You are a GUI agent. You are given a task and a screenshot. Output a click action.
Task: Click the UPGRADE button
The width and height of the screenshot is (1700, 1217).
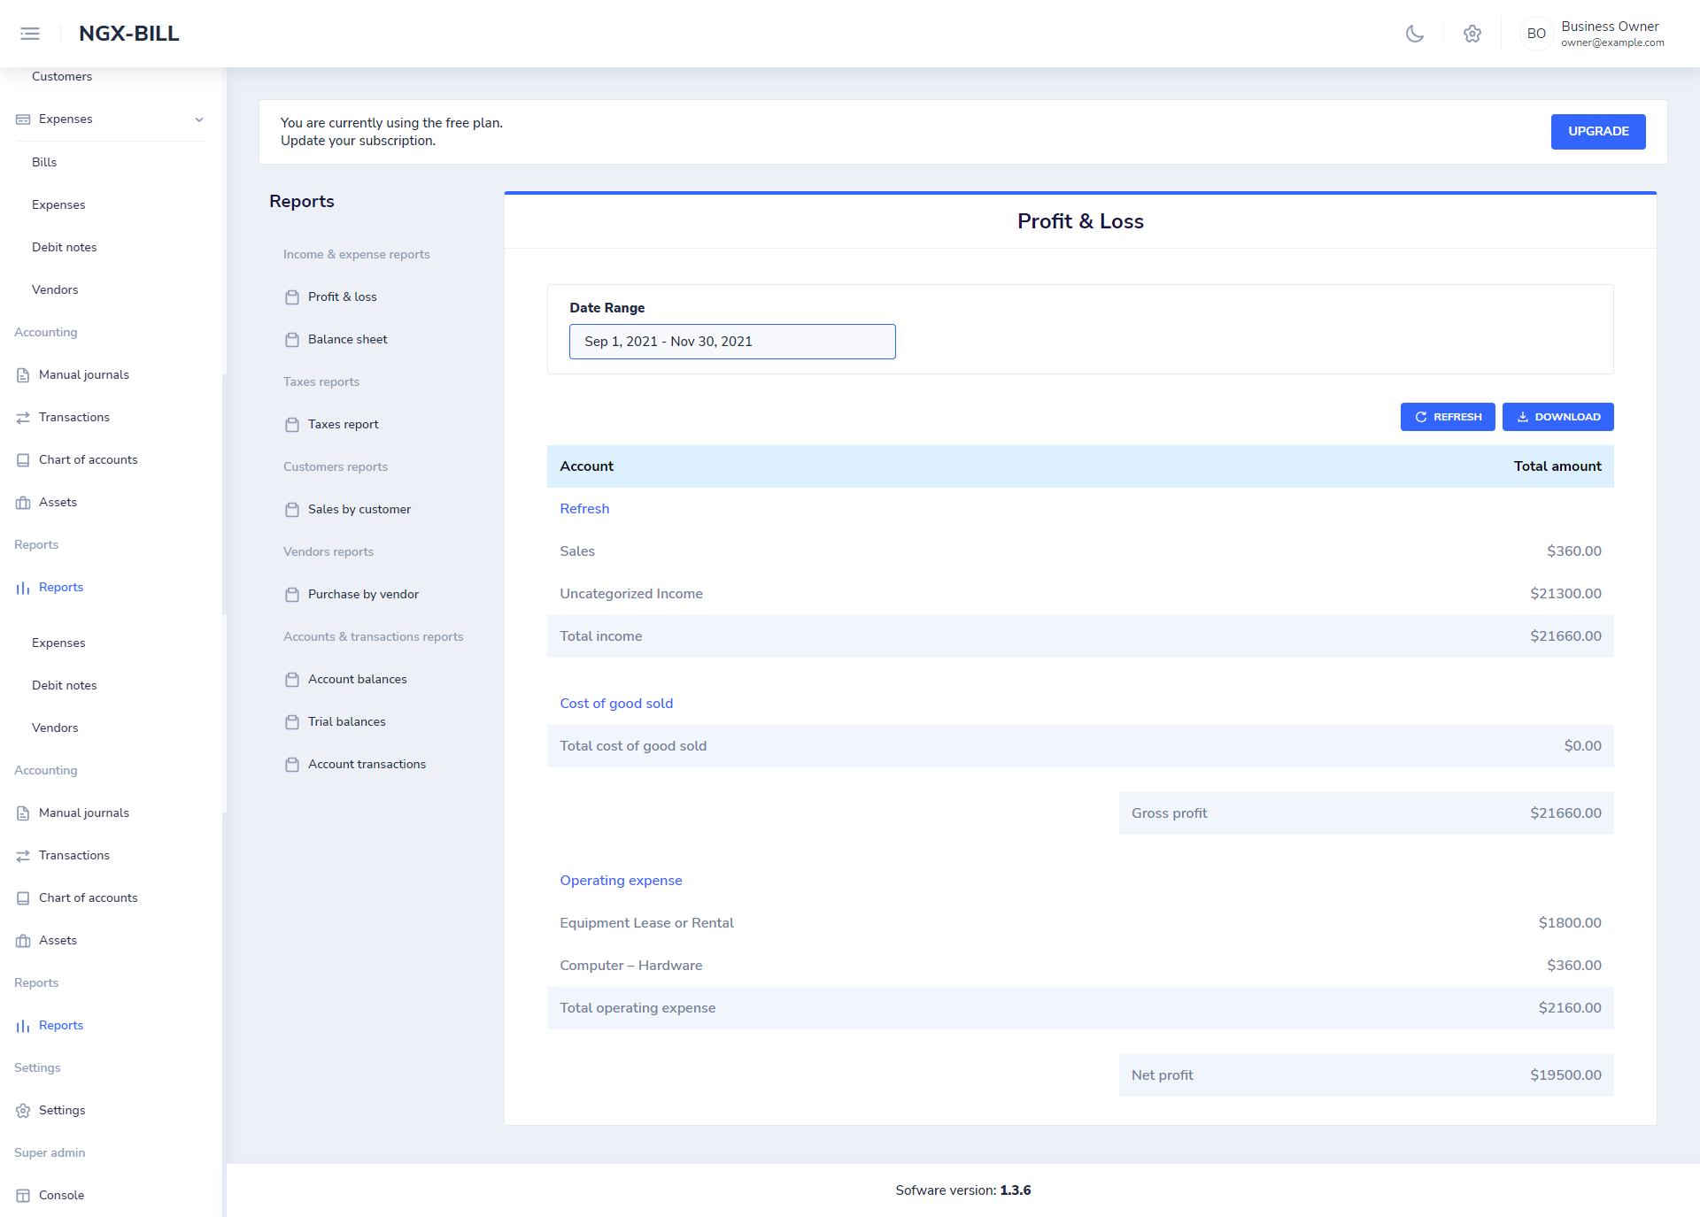click(x=1597, y=131)
